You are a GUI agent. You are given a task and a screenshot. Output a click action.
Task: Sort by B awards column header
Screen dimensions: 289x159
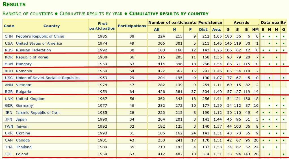click(x=246, y=29)
